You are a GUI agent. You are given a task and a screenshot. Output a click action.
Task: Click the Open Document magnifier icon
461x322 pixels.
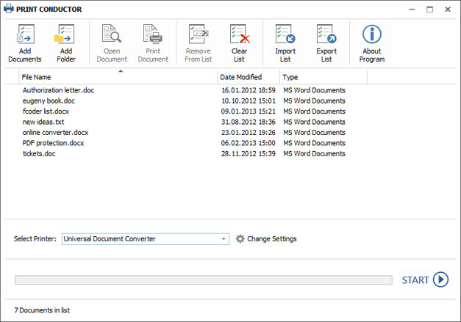pyautogui.click(x=112, y=35)
